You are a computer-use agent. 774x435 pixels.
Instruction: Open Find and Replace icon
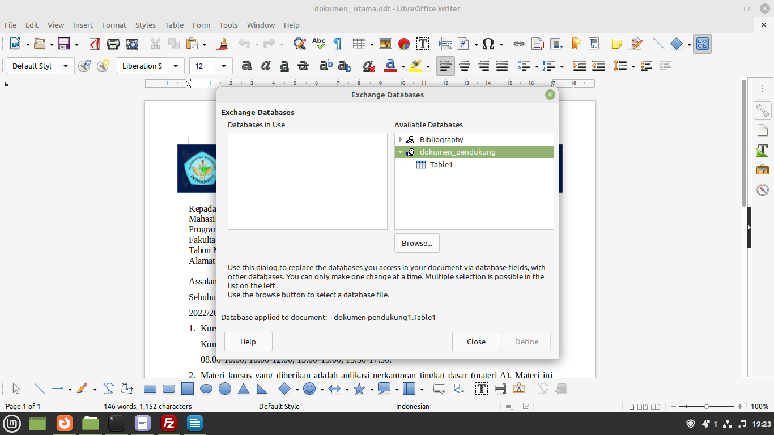click(300, 44)
